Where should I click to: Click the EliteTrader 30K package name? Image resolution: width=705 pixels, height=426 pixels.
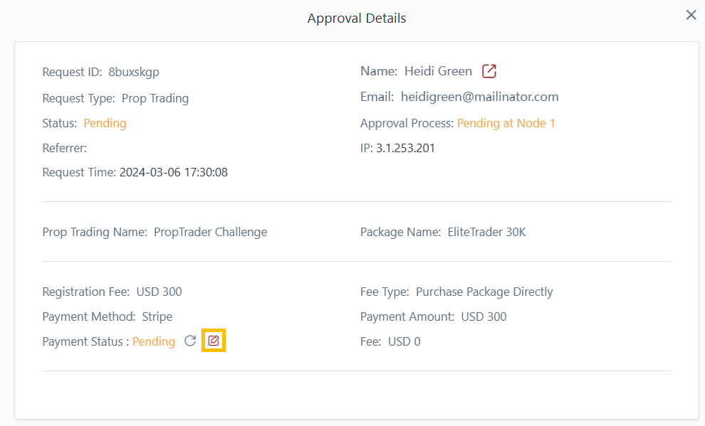point(486,232)
